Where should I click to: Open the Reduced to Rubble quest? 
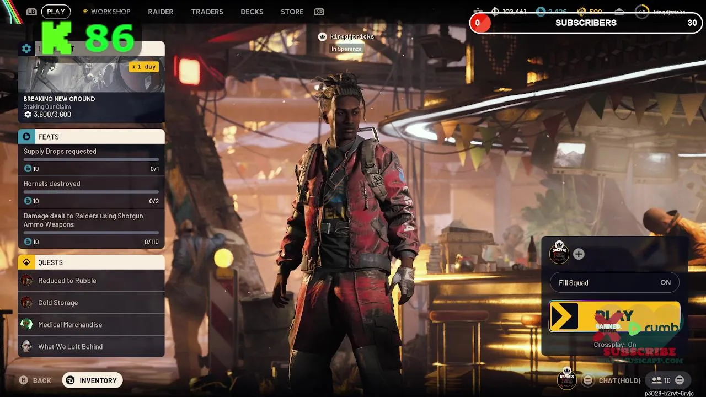pos(91,281)
